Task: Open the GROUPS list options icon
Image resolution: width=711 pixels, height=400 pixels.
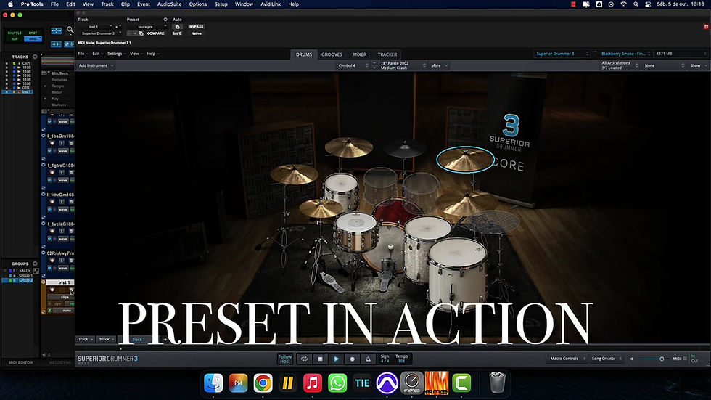Action: click(35, 264)
